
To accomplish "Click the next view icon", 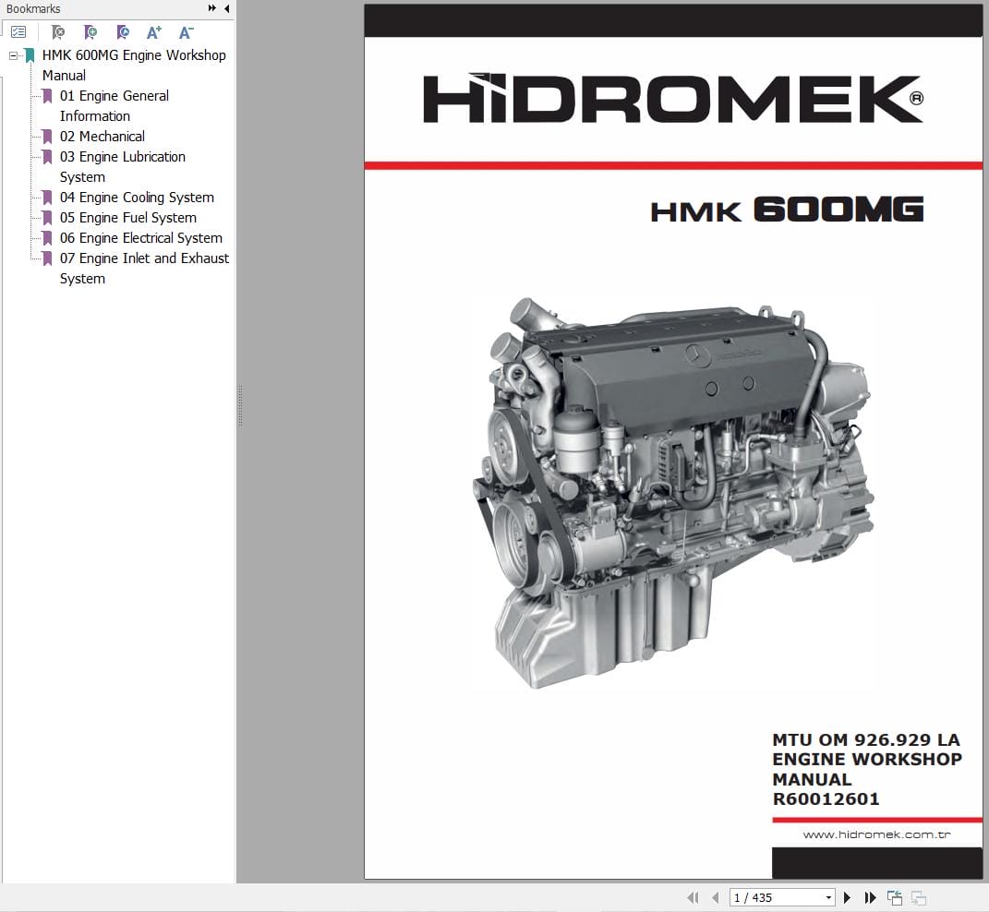I will (919, 897).
